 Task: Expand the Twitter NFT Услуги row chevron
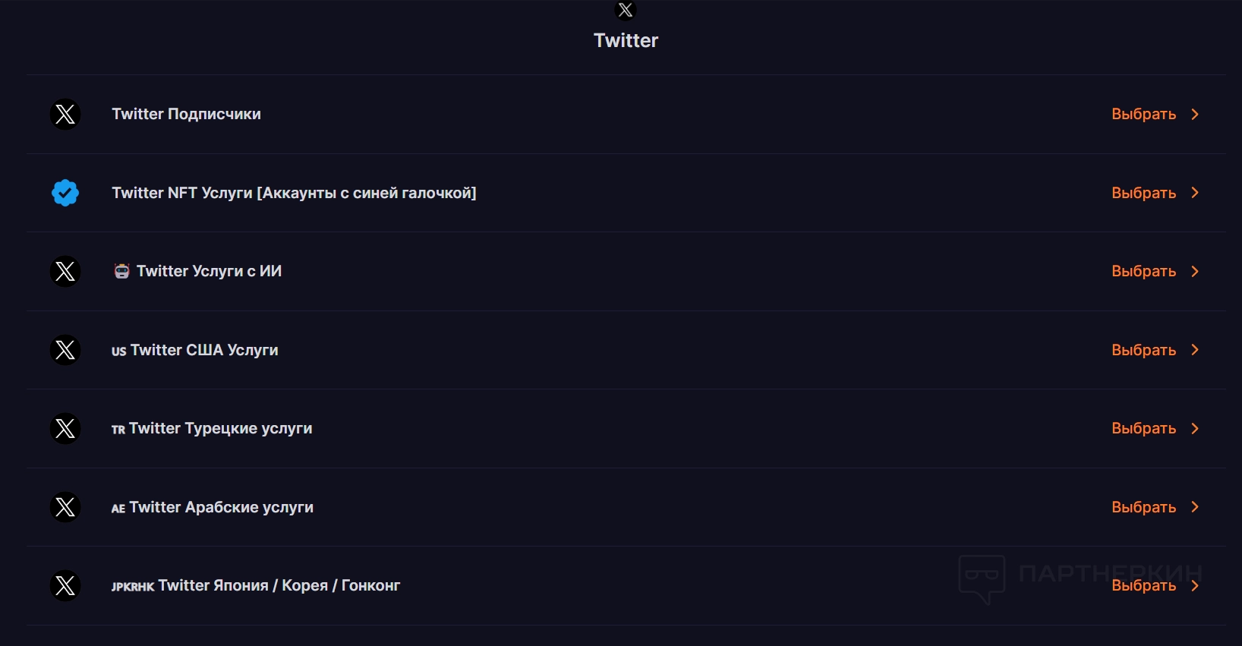(x=1195, y=193)
